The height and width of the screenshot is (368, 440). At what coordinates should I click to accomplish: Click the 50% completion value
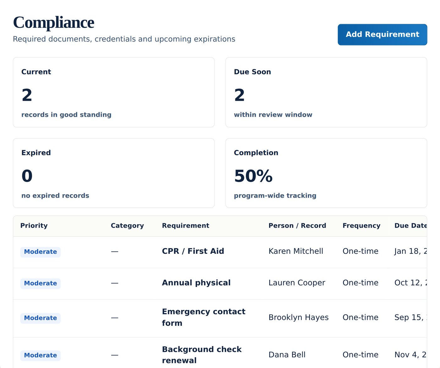pyautogui.click(x=253, y=176)
